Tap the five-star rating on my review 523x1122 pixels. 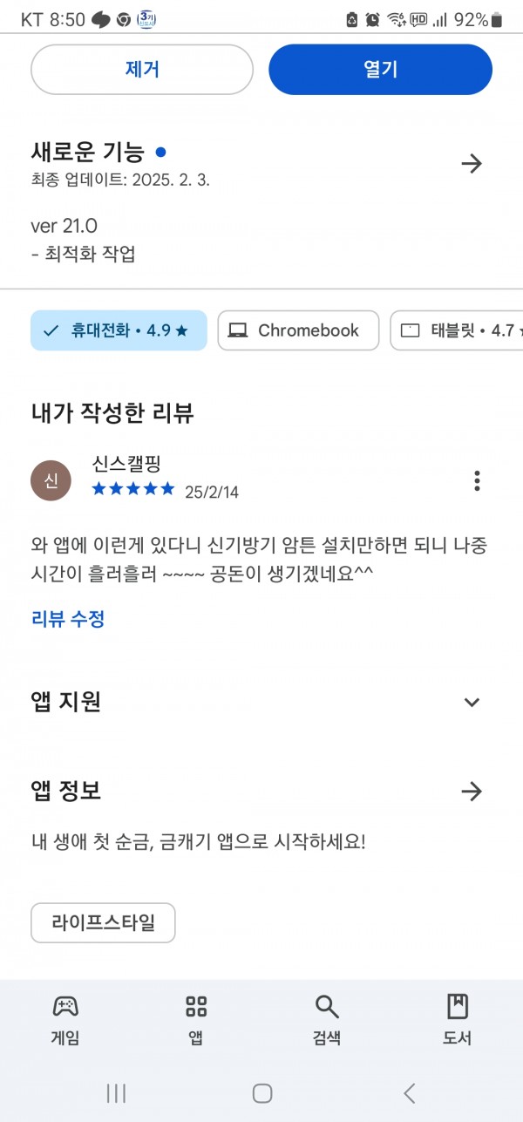click(133, 489)
